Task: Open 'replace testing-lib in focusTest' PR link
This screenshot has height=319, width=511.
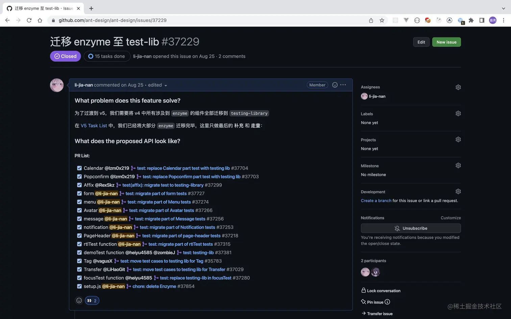Action: pos(196,278)
